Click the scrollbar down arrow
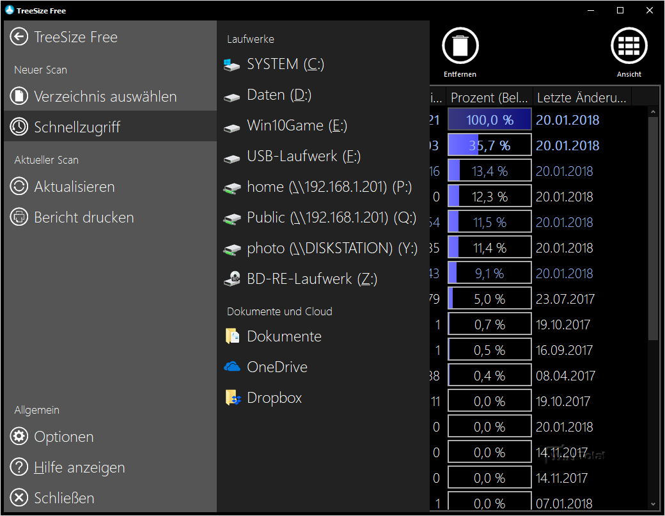Image resolution: width=665 pixels, height=516 pixels. (653, 504)
